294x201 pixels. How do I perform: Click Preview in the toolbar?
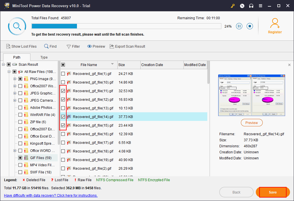(x=96, y=46)
